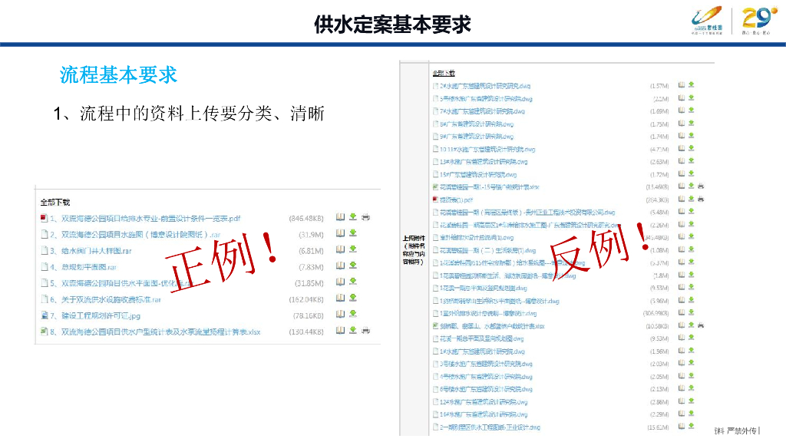The height and width of the screenshot is (442, 786).
Task: Open 6、关于双流供水设施收费标准.rar link
Action: (105, 300)
